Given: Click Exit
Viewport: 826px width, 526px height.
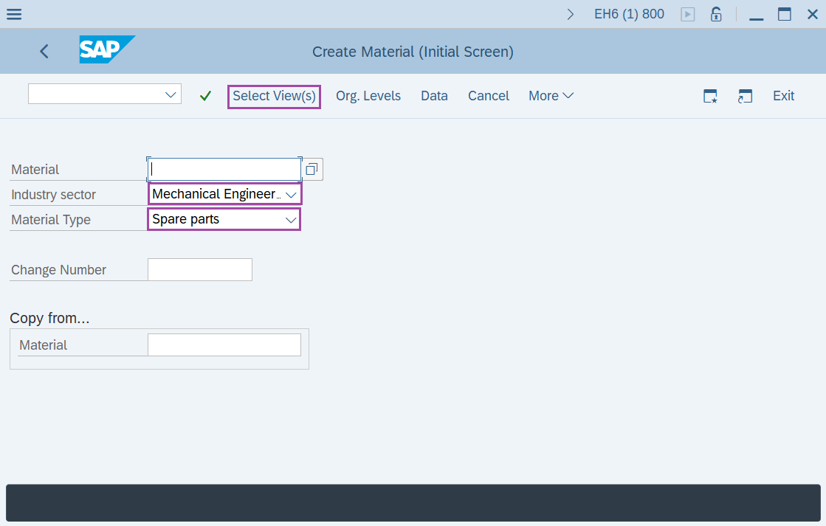Looking at the screenshot, I should [783, 95].
